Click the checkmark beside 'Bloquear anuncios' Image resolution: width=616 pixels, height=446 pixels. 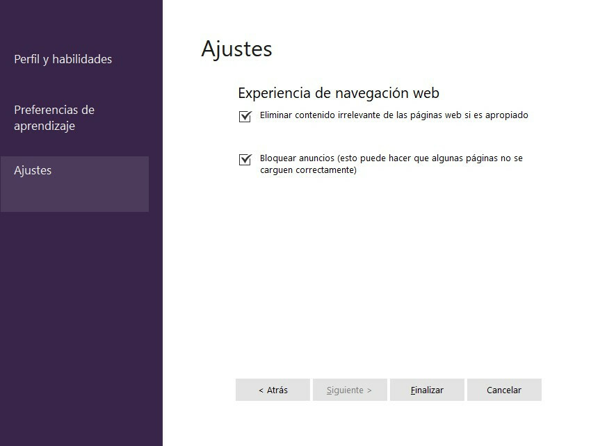(x=245, y=160)
